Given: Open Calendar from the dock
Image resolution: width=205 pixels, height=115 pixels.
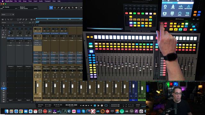Looking at the screenshot, I should [35, 111].
